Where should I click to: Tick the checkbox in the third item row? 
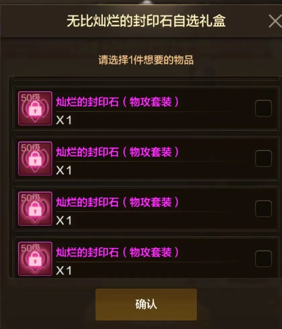point(263,209)
